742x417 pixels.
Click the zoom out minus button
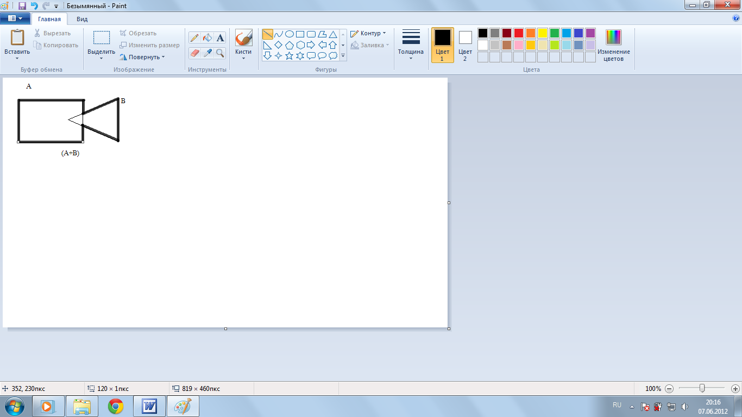point(669,389)
